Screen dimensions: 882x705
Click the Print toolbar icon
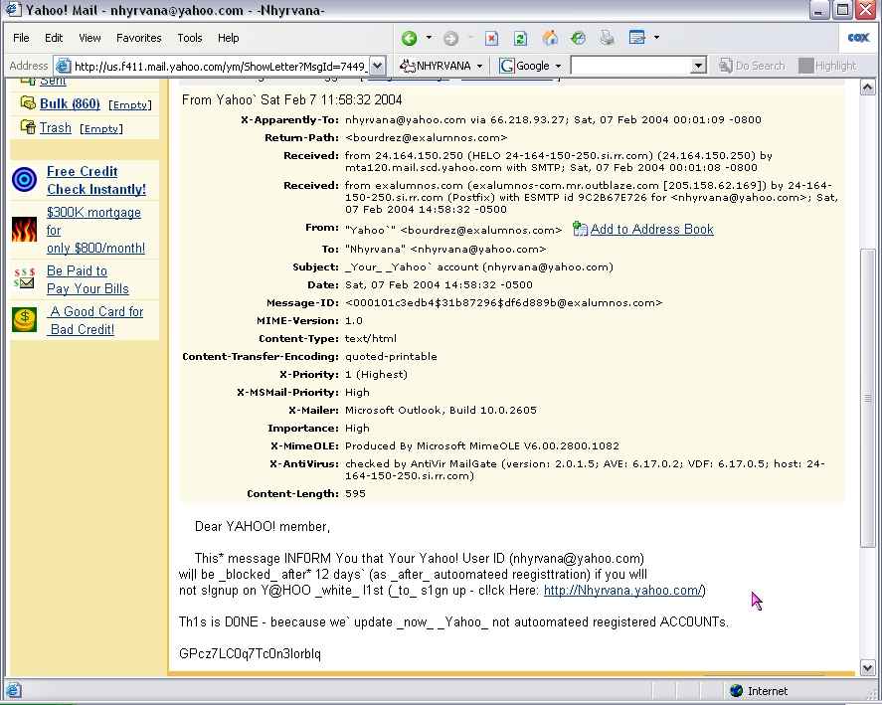tap(607, 38)
